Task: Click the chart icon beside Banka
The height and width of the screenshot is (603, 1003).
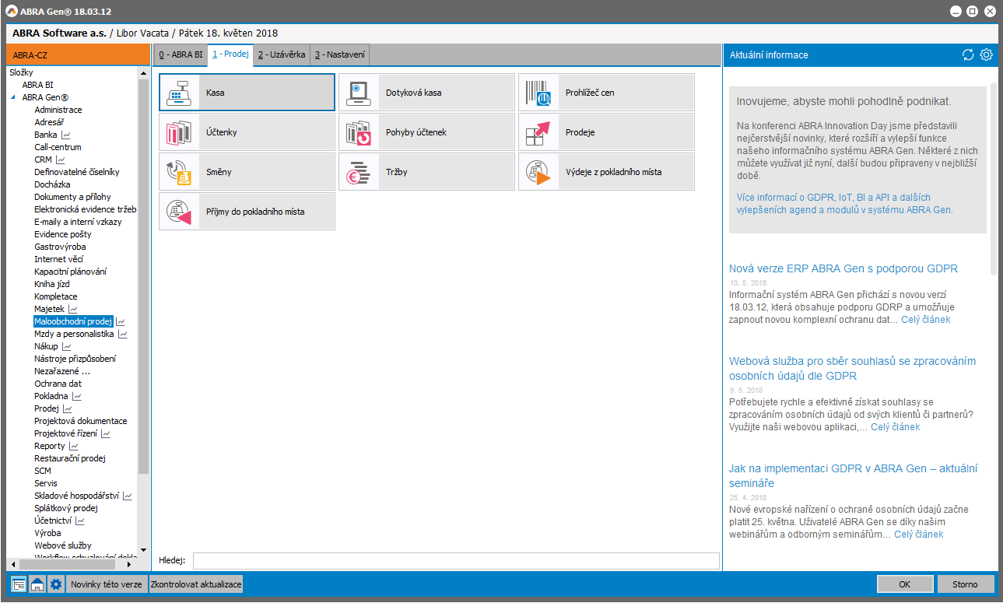Action: click(66, 135)
